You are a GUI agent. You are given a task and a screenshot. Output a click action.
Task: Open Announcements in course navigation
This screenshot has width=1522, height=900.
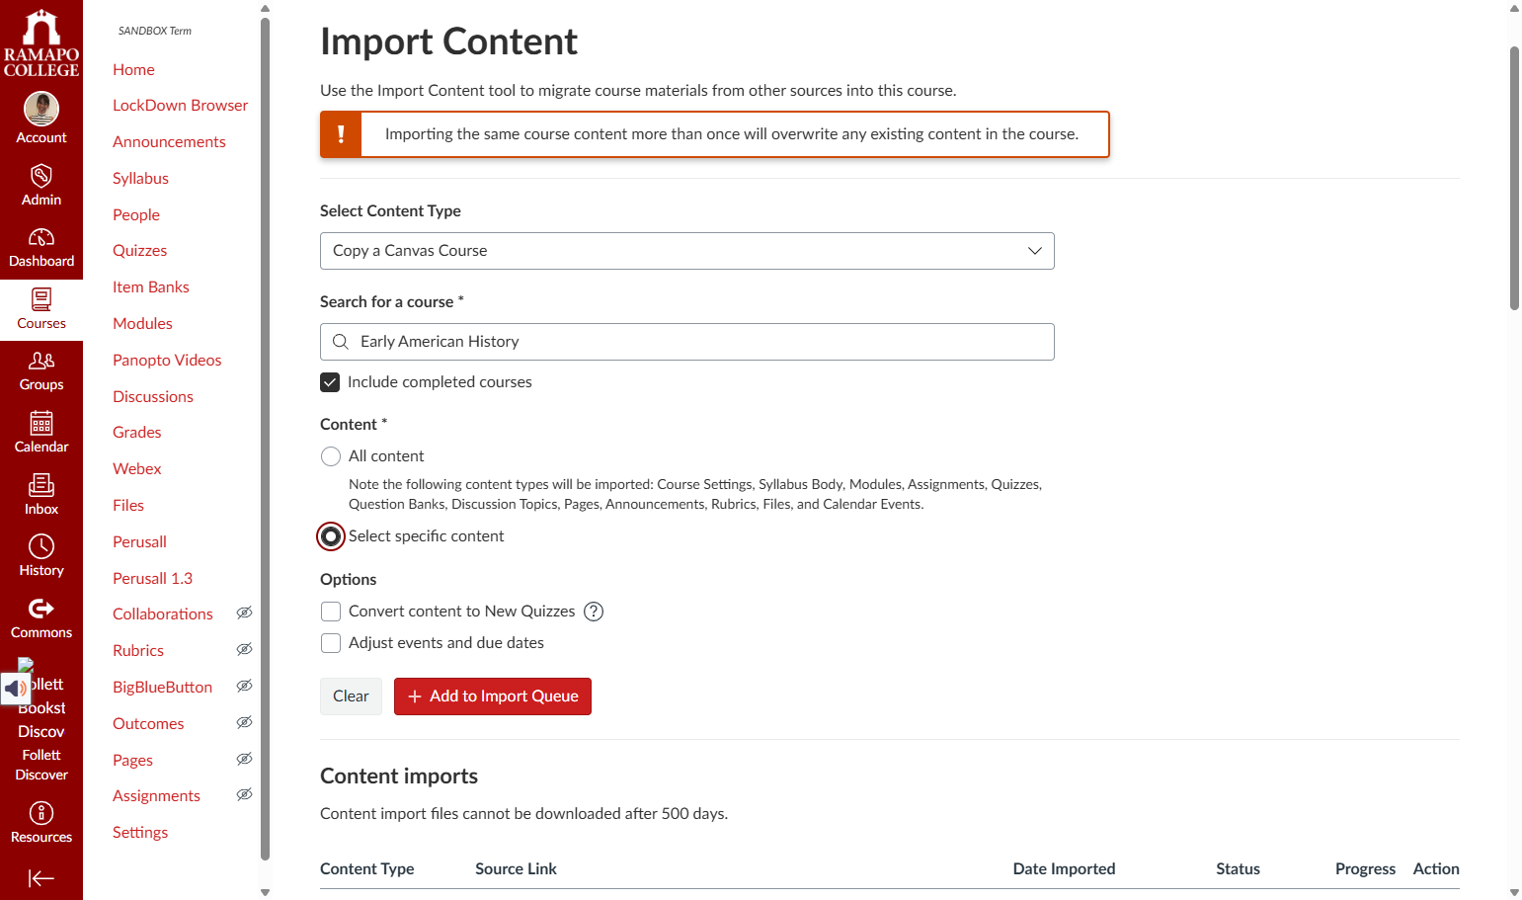tap(169, 142)
